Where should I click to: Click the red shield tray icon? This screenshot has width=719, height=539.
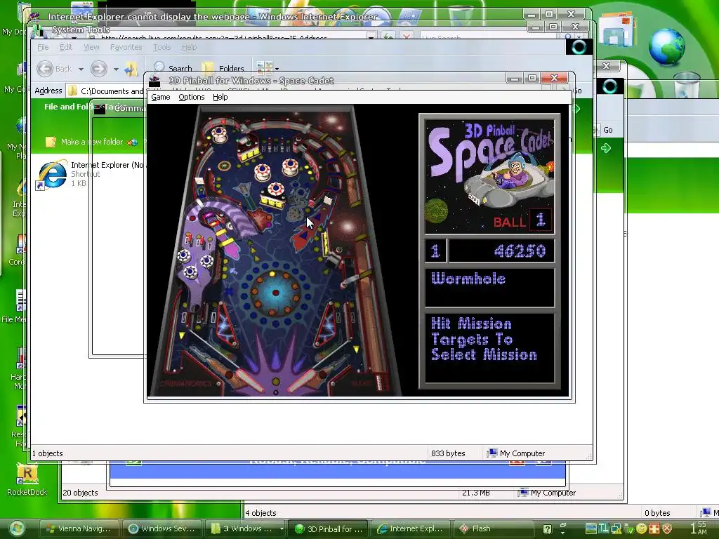click(x=667, y=528)
